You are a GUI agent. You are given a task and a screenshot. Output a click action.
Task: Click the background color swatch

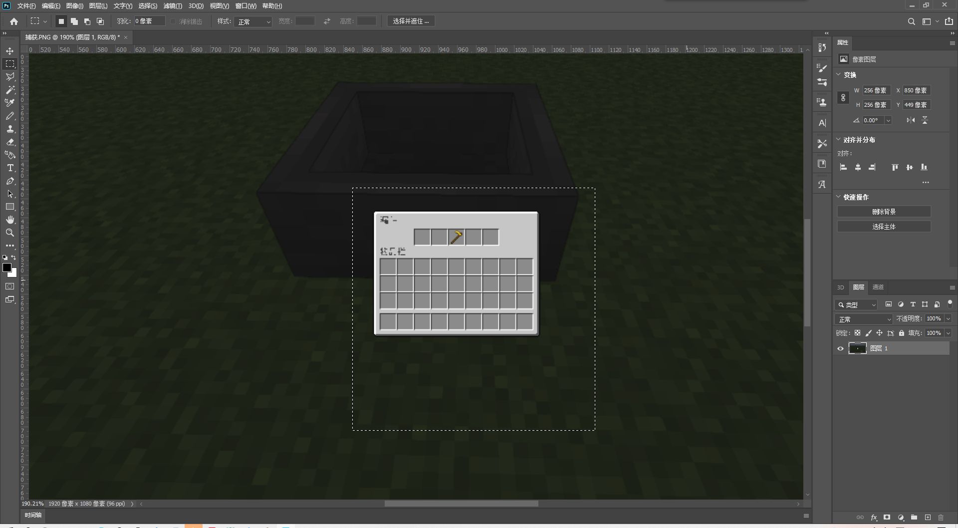pos(14,274)
